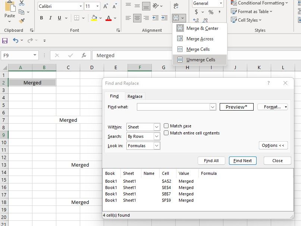Enable Match entire cell contents
Screen dimensions: 301x226
166,133
